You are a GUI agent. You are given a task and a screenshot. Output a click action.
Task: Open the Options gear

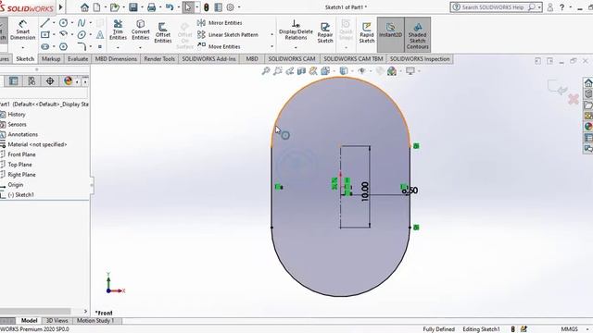(x=231, y=7)
